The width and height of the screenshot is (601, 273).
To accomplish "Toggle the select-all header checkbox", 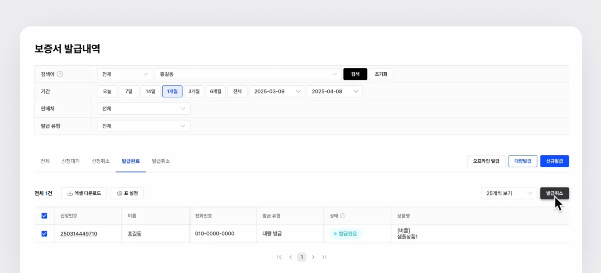I will pos(44,216).
